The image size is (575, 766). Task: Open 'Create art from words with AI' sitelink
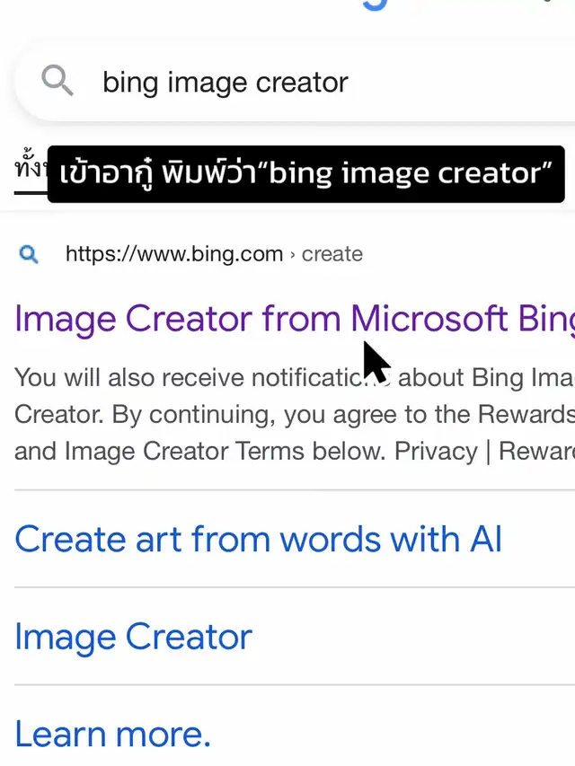pos(258,539)
